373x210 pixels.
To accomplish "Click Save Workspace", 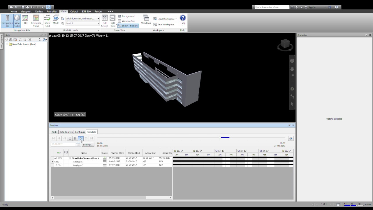I will 164,24.
